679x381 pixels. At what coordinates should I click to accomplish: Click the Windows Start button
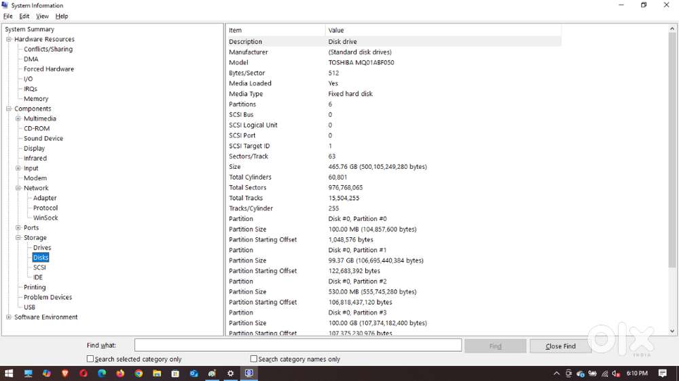tap(10, 374)
